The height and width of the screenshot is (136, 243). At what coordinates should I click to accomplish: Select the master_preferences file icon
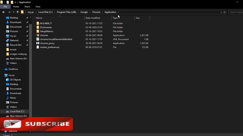pos(38,47)
